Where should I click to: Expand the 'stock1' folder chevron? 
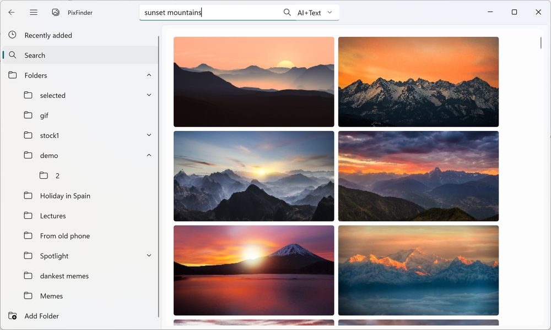(x=149, y=135)
